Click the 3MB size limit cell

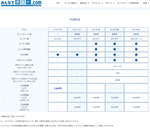point(118,73)
